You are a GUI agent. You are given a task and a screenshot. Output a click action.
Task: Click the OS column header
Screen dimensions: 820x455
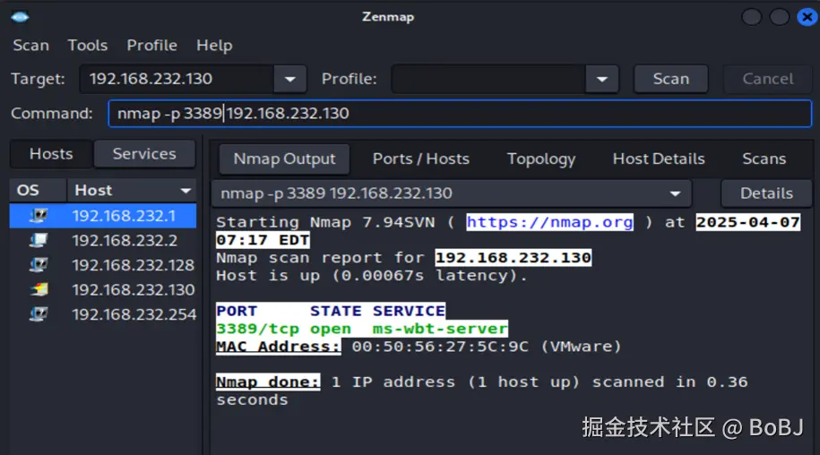(39, 190)
